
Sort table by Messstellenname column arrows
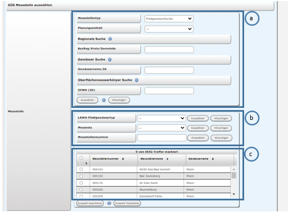[x=167, y=159]
